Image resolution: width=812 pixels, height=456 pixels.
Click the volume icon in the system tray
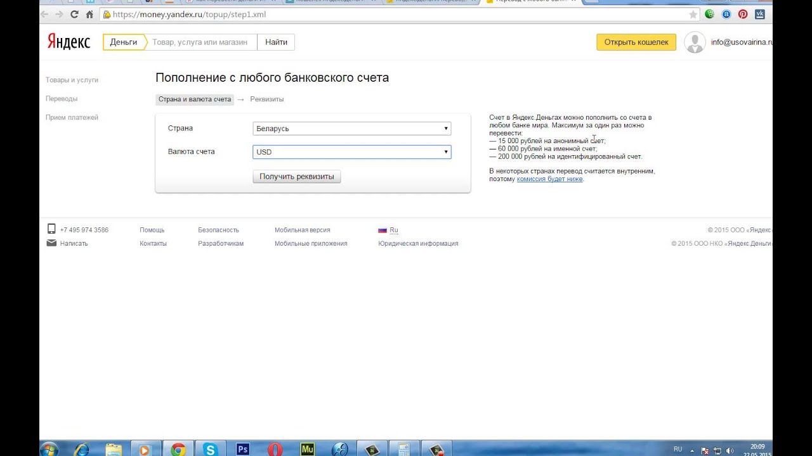tap(730, 450)
